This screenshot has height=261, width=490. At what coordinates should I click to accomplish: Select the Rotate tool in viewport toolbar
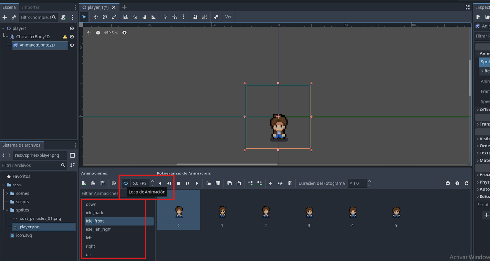105,17
